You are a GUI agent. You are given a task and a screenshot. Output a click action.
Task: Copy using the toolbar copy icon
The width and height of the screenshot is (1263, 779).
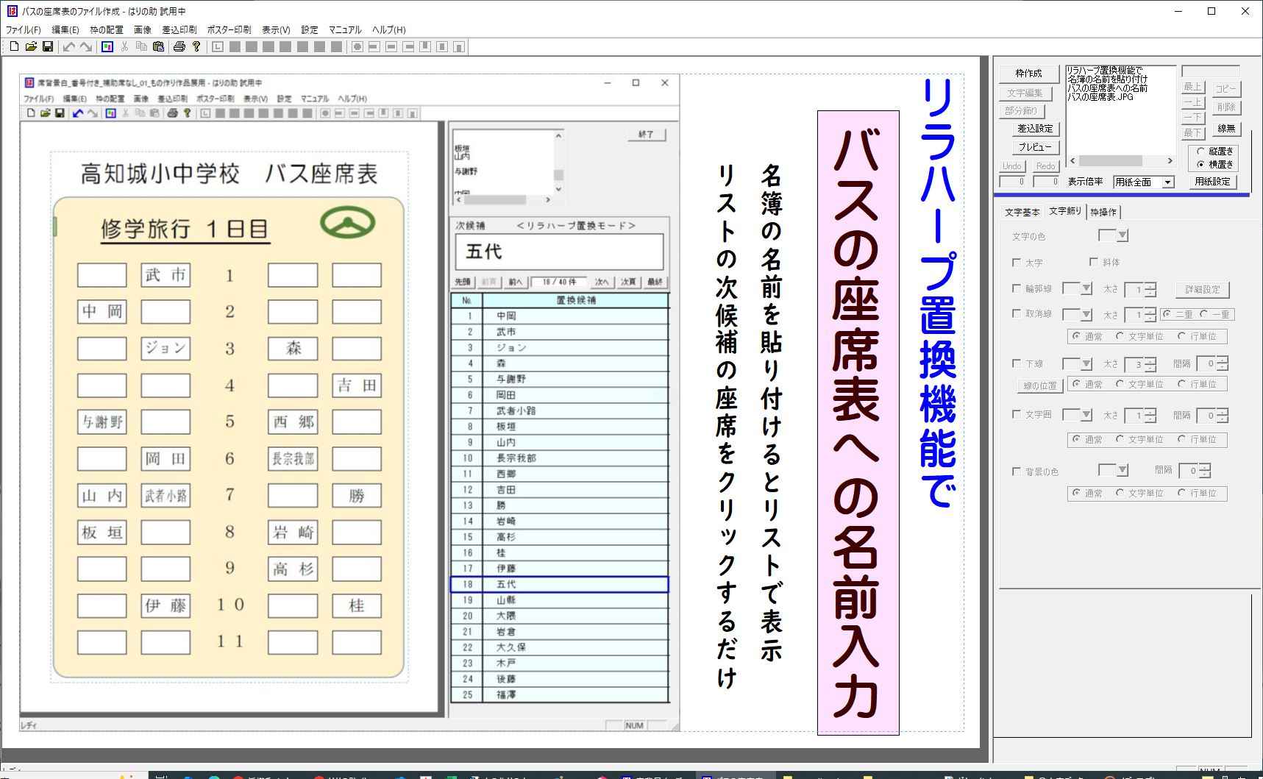click(141, 47)
